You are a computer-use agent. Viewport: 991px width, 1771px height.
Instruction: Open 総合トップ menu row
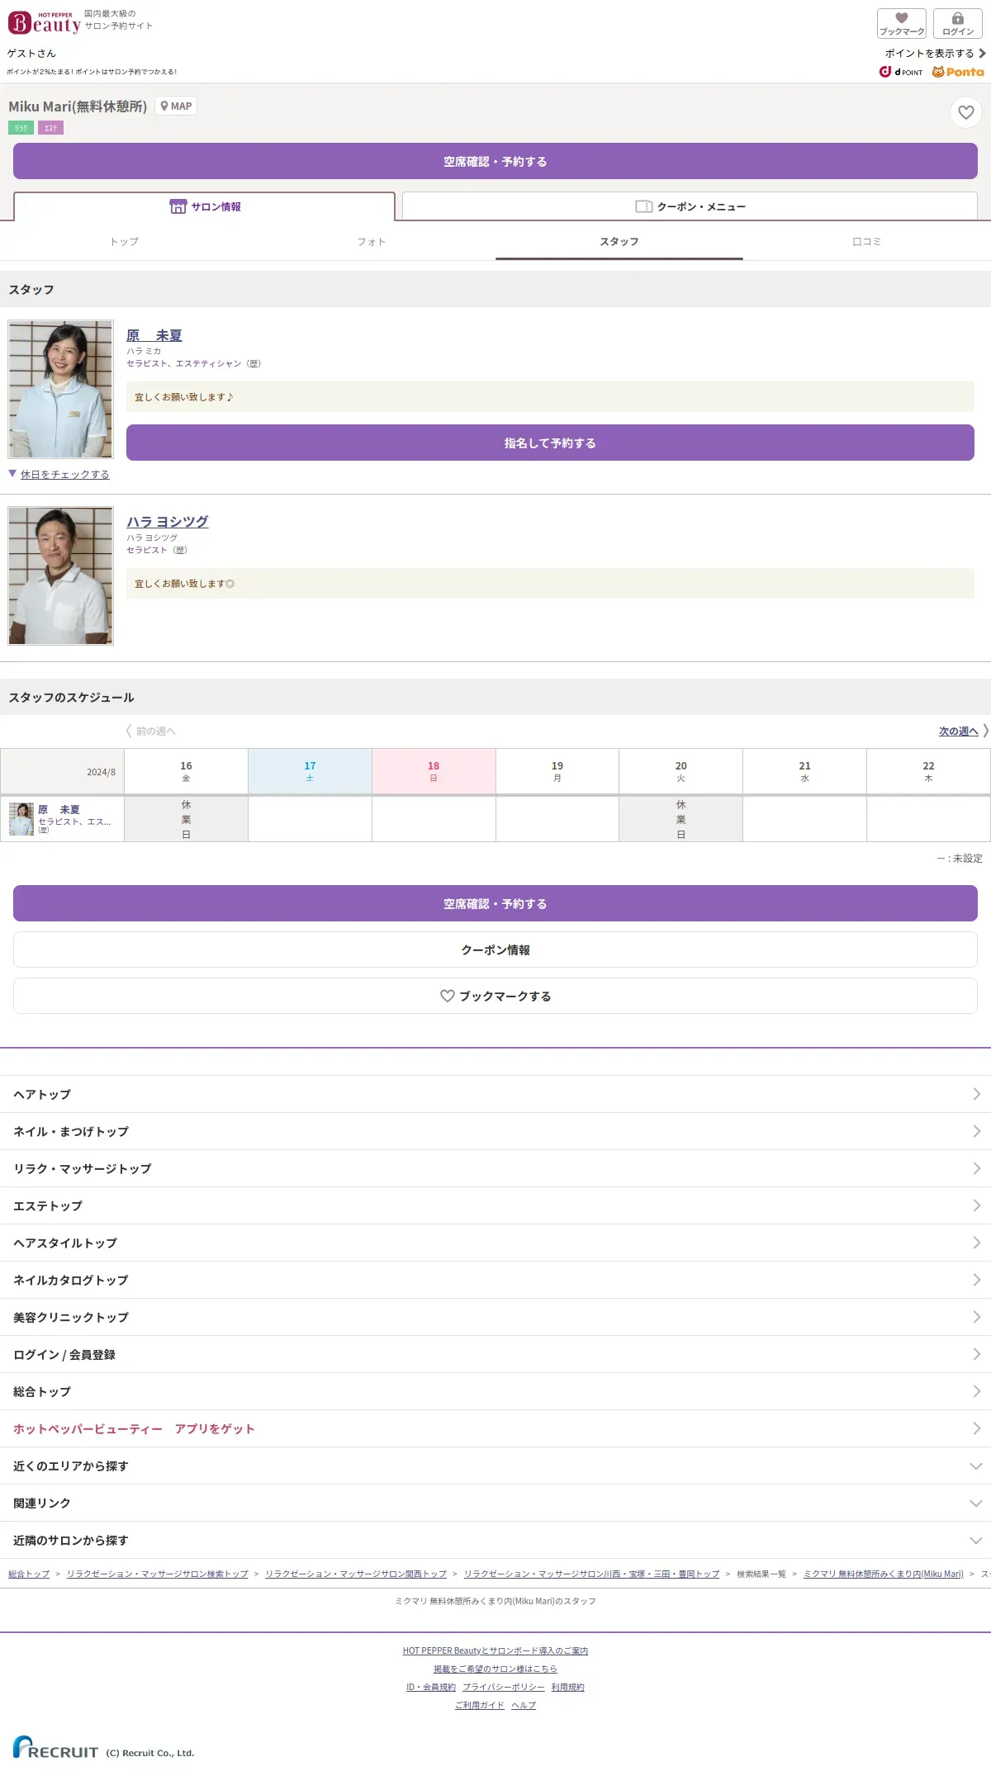[x=495, y=1391]
